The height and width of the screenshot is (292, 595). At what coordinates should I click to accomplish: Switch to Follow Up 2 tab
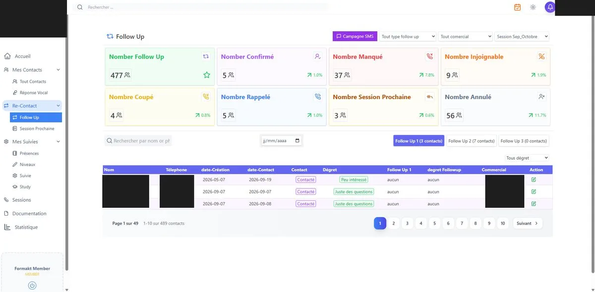472,141
